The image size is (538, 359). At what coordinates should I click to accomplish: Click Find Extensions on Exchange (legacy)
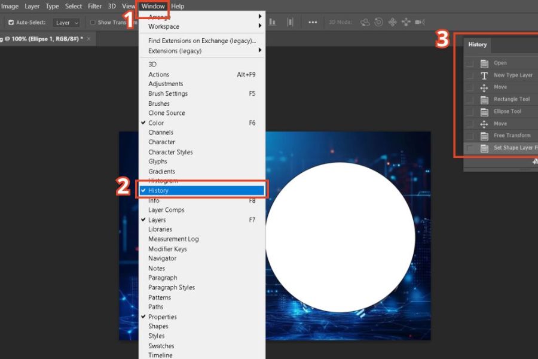pos(201,41)
